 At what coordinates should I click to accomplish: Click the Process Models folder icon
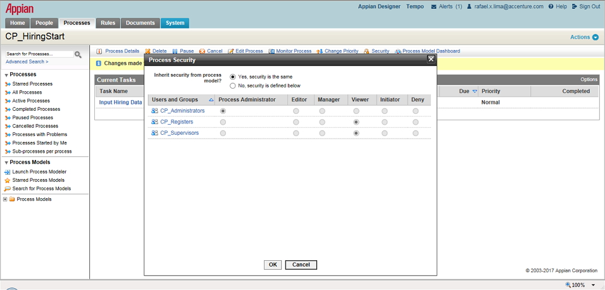12,199
